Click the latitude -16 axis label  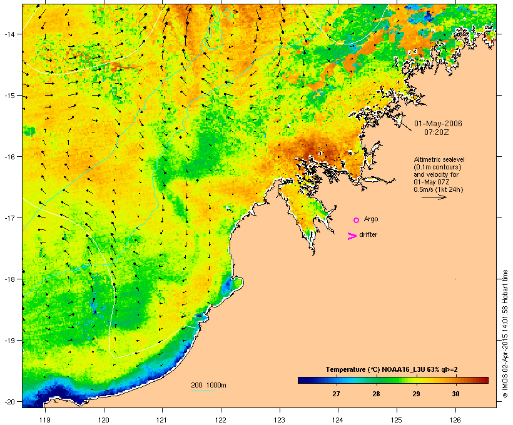click(9, 157)
